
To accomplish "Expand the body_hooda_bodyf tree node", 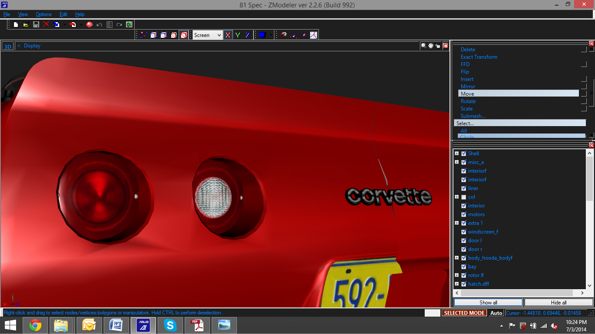I will [456, 258].
